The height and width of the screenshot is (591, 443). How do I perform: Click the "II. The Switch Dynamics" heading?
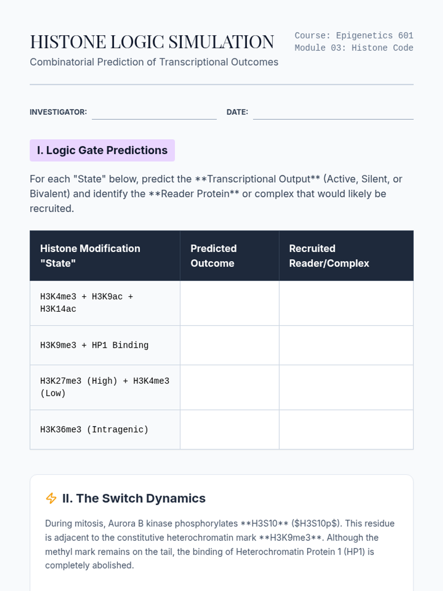click(x=134, y=498)
